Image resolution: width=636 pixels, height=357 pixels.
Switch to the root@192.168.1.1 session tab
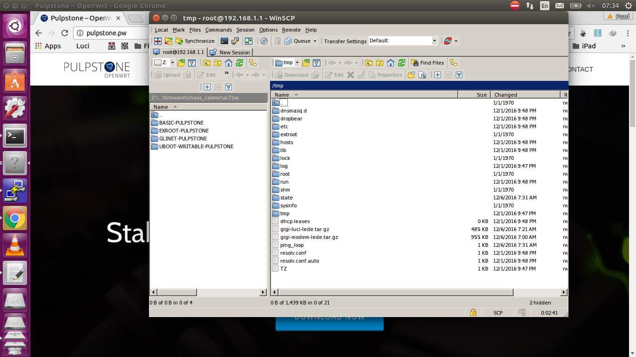click(x=179, y=52)
